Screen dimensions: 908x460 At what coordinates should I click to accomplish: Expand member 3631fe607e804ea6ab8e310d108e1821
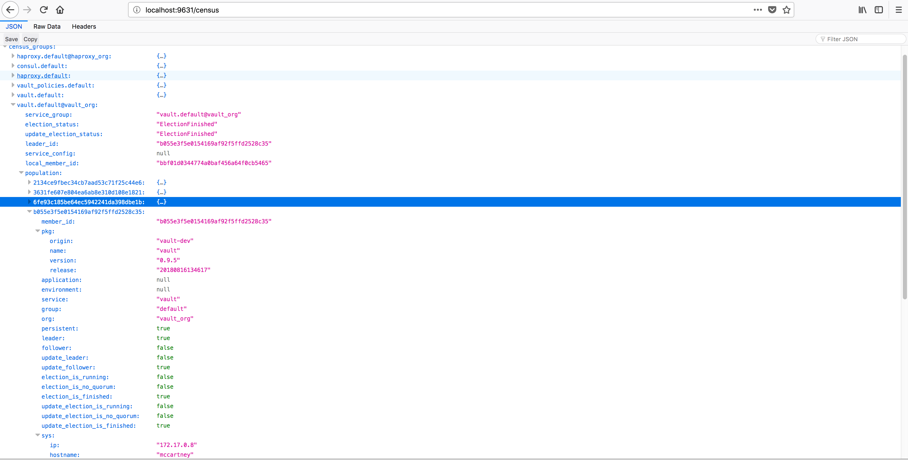[x=29, y=192]
